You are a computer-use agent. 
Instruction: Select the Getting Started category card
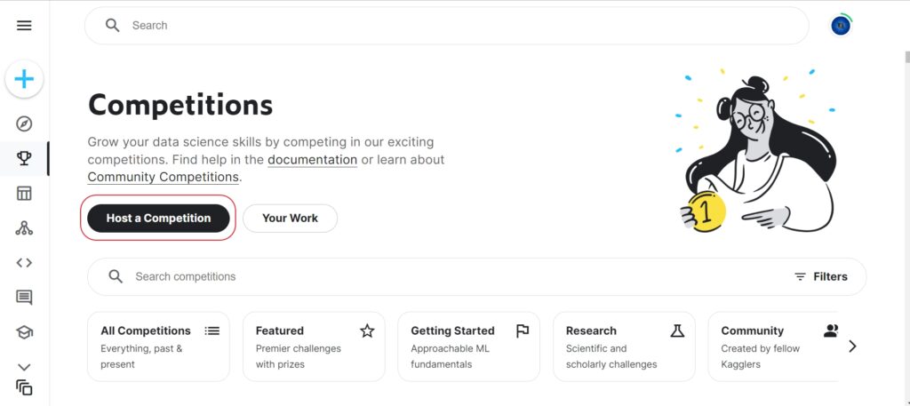468,346
